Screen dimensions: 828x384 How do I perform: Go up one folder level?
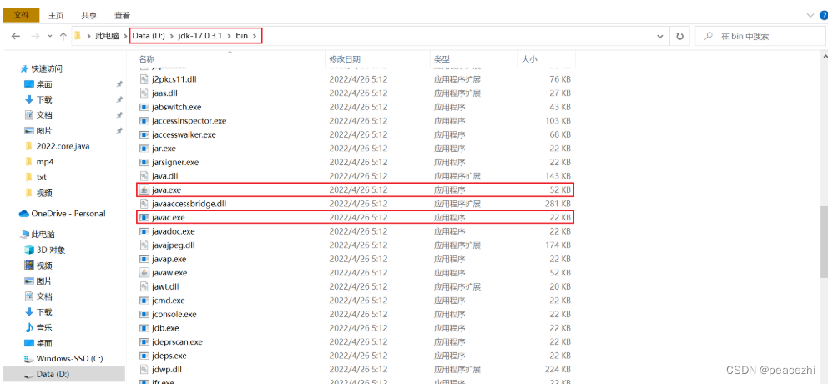point(63,37)
